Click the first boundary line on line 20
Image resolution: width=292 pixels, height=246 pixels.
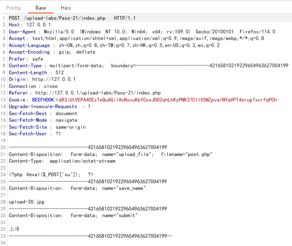click(88, 147)
